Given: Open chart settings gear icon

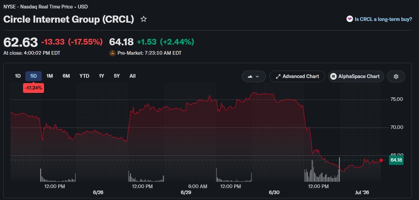Looking at the screenshot, I should 396,76.
